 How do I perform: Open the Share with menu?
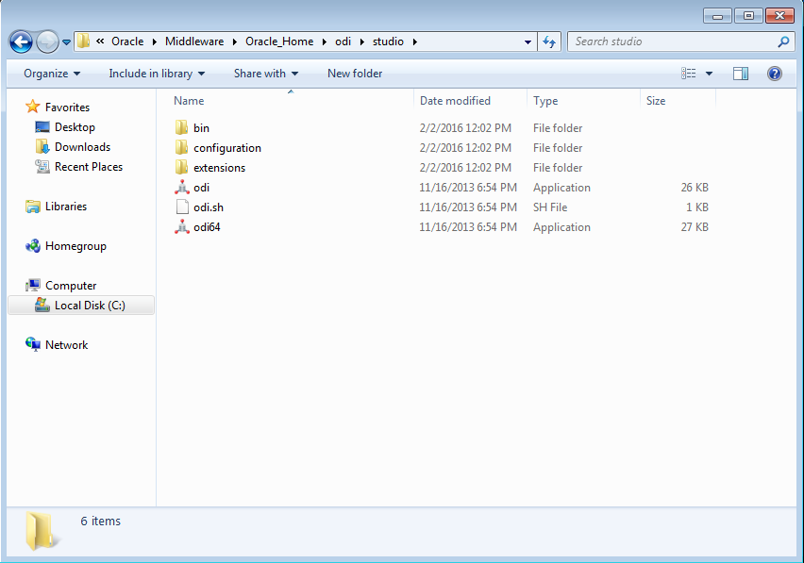[x=265, y=74]
